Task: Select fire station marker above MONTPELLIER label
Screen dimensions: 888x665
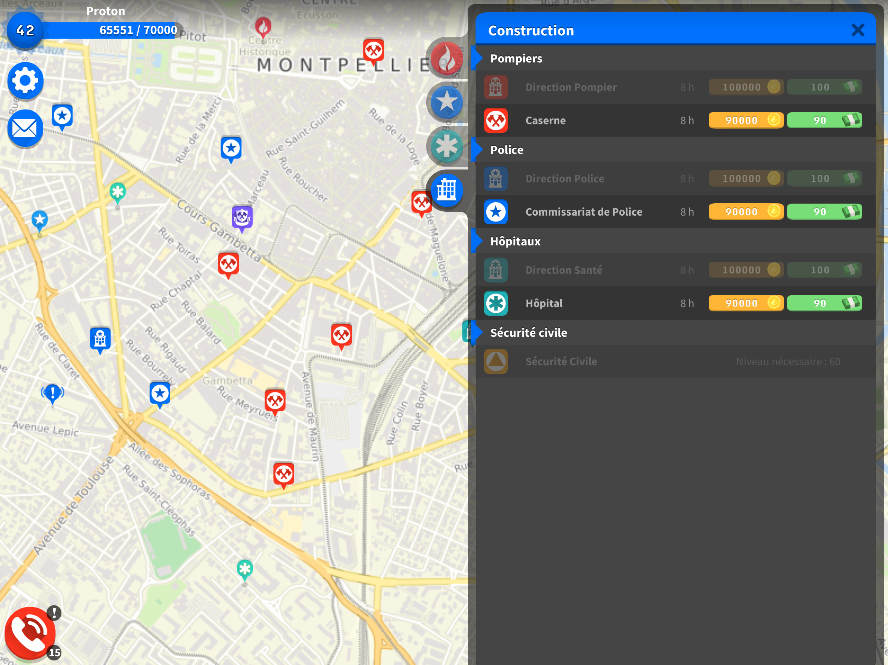Action: (374, 51)
